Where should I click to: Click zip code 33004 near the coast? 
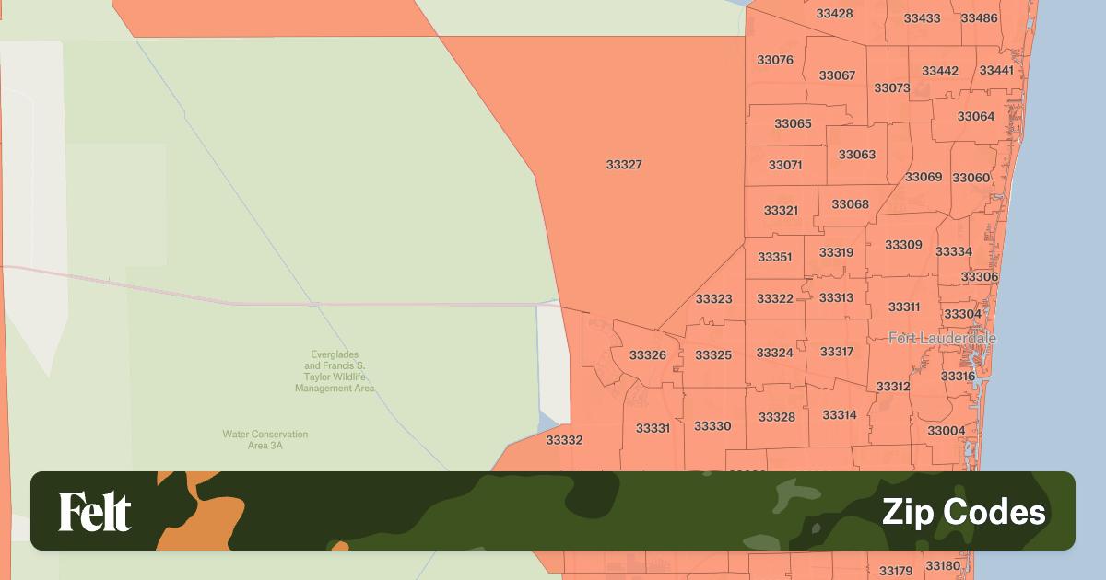tap(946, 431)
